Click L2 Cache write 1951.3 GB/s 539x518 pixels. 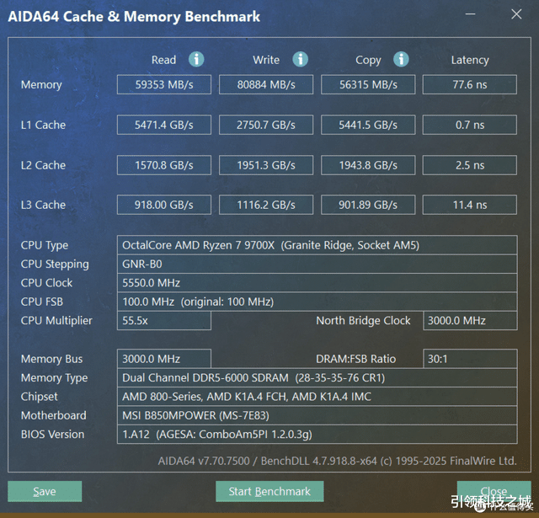click(266, 165)
